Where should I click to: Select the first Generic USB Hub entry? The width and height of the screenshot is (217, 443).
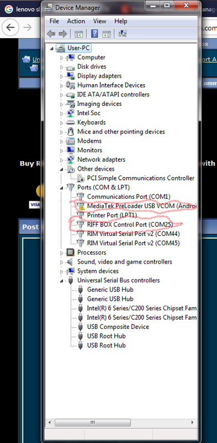point(110,290)
